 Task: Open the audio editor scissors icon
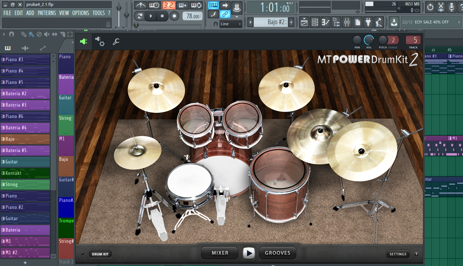coord(441,7)
